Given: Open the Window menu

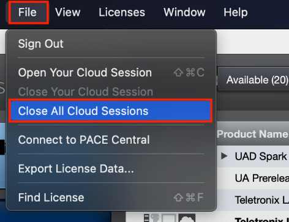Looking at the screenshot, I should pyautogui.click(x=184, y=12).
